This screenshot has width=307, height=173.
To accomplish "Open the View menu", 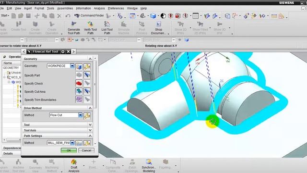I will (18, 9).
